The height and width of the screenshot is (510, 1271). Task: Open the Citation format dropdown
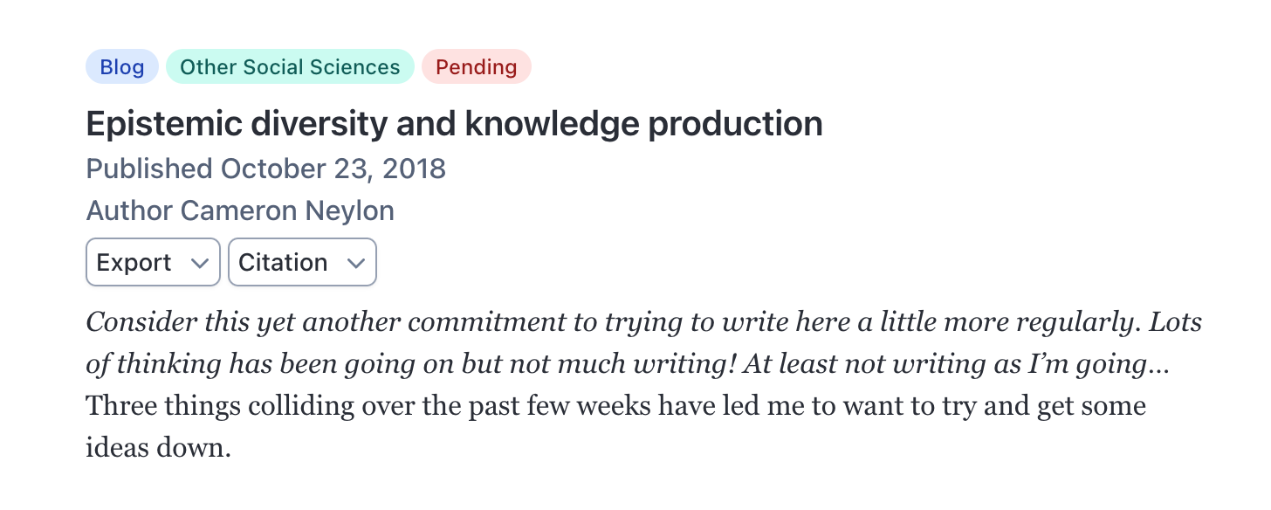point(301,262)
